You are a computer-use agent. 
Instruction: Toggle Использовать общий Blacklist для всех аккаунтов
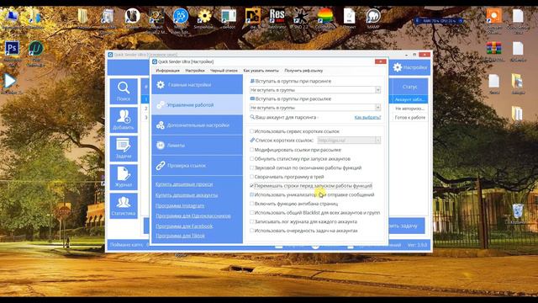pyautogui.click(x=252, y=213)
